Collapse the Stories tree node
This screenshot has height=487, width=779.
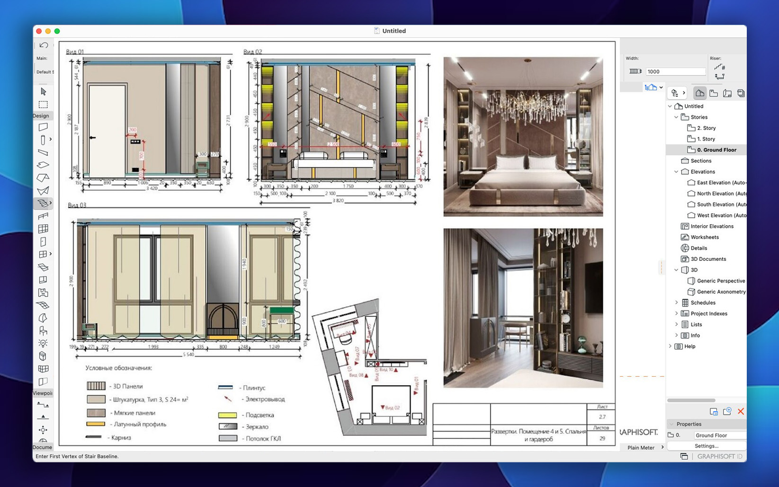pos(676,117)
